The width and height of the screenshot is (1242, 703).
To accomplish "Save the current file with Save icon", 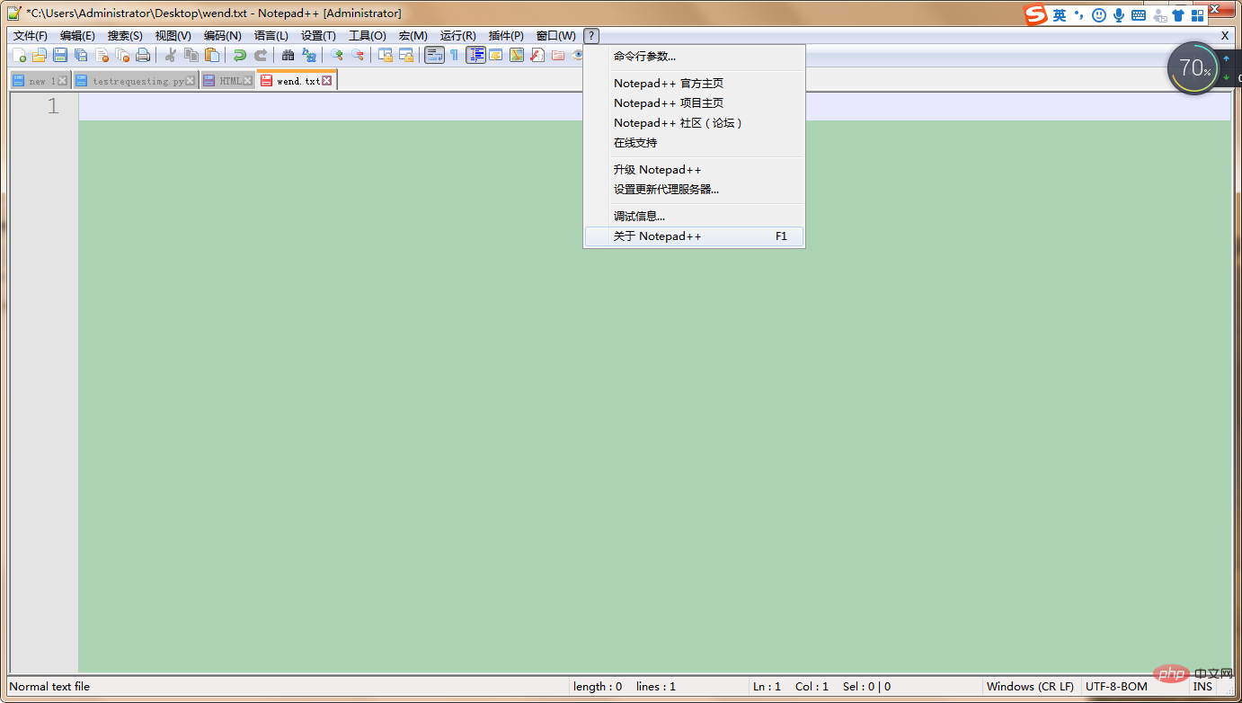I will [60, 55].
